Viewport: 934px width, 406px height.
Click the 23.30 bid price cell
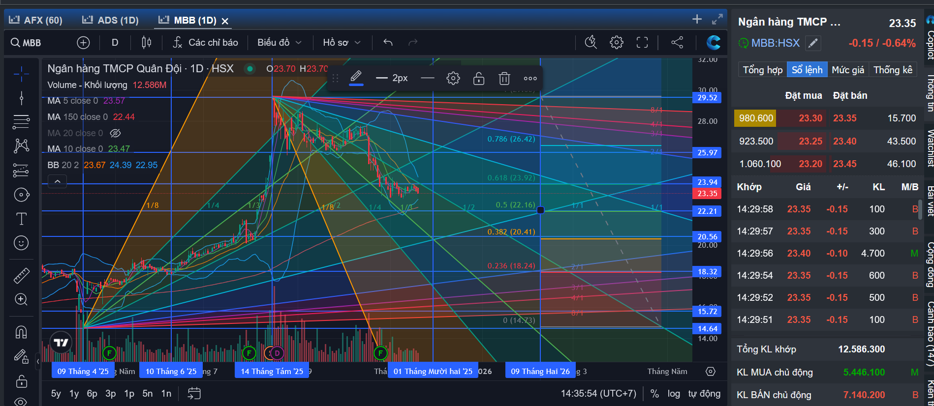click(x=810, y=118)
